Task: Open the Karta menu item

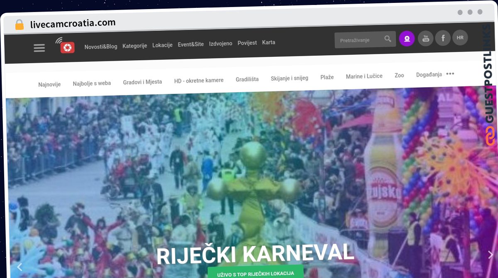Action: 269,42
